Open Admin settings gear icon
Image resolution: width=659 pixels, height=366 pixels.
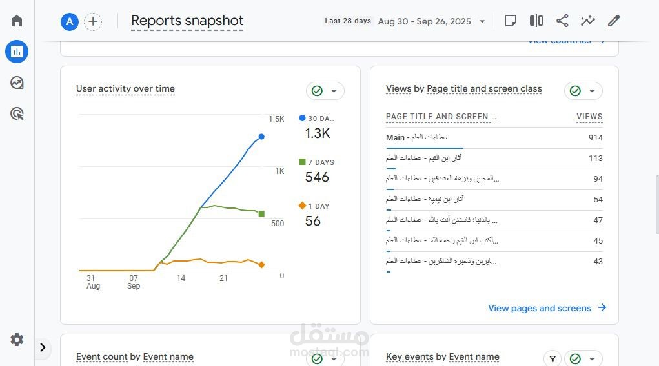[17, 340]
